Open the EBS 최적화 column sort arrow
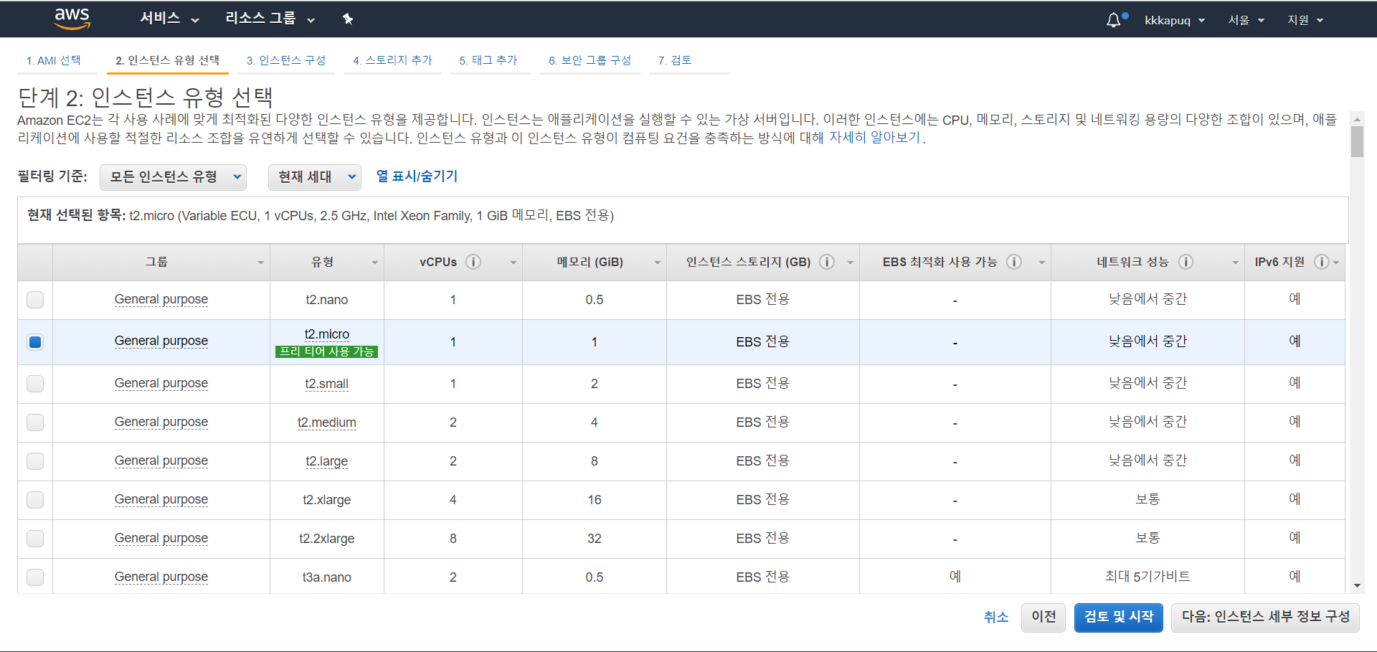 click(1042, 263)
